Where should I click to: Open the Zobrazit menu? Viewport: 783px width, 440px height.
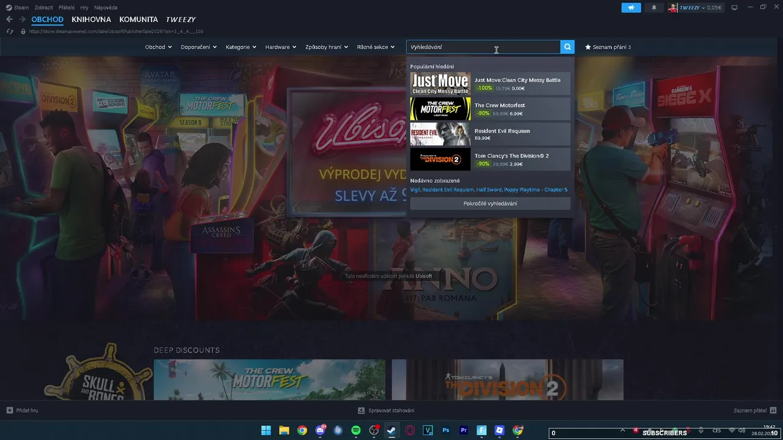tap(43, 7)
